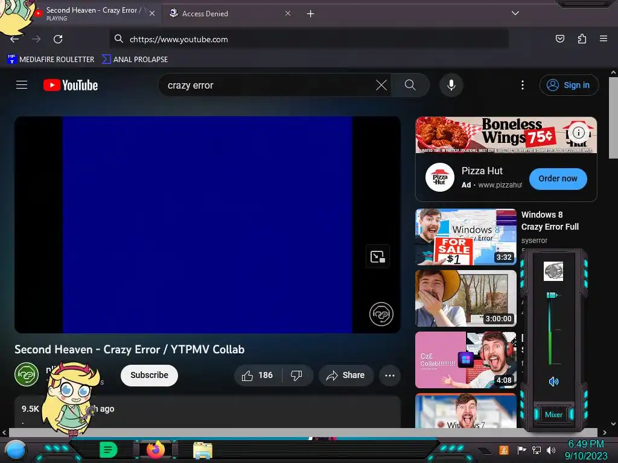The width and height of the screenshot is (618, 463).
Task: Click the tray volume speaker icon
Action: coord(551,450)
